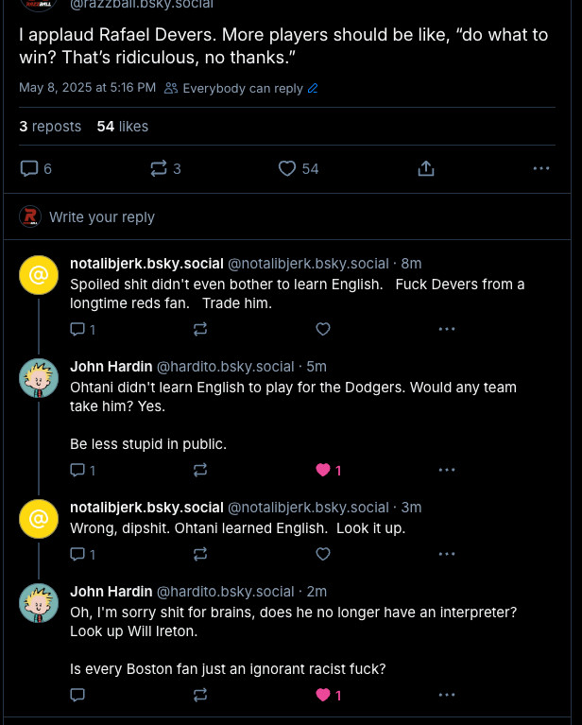Screen dimensions: 582x725
Task: Reply to John Hardin's 2m comment
Action: [x=77, y=695]
